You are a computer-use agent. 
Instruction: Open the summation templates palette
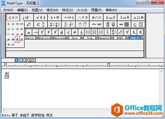click(55, 24)
